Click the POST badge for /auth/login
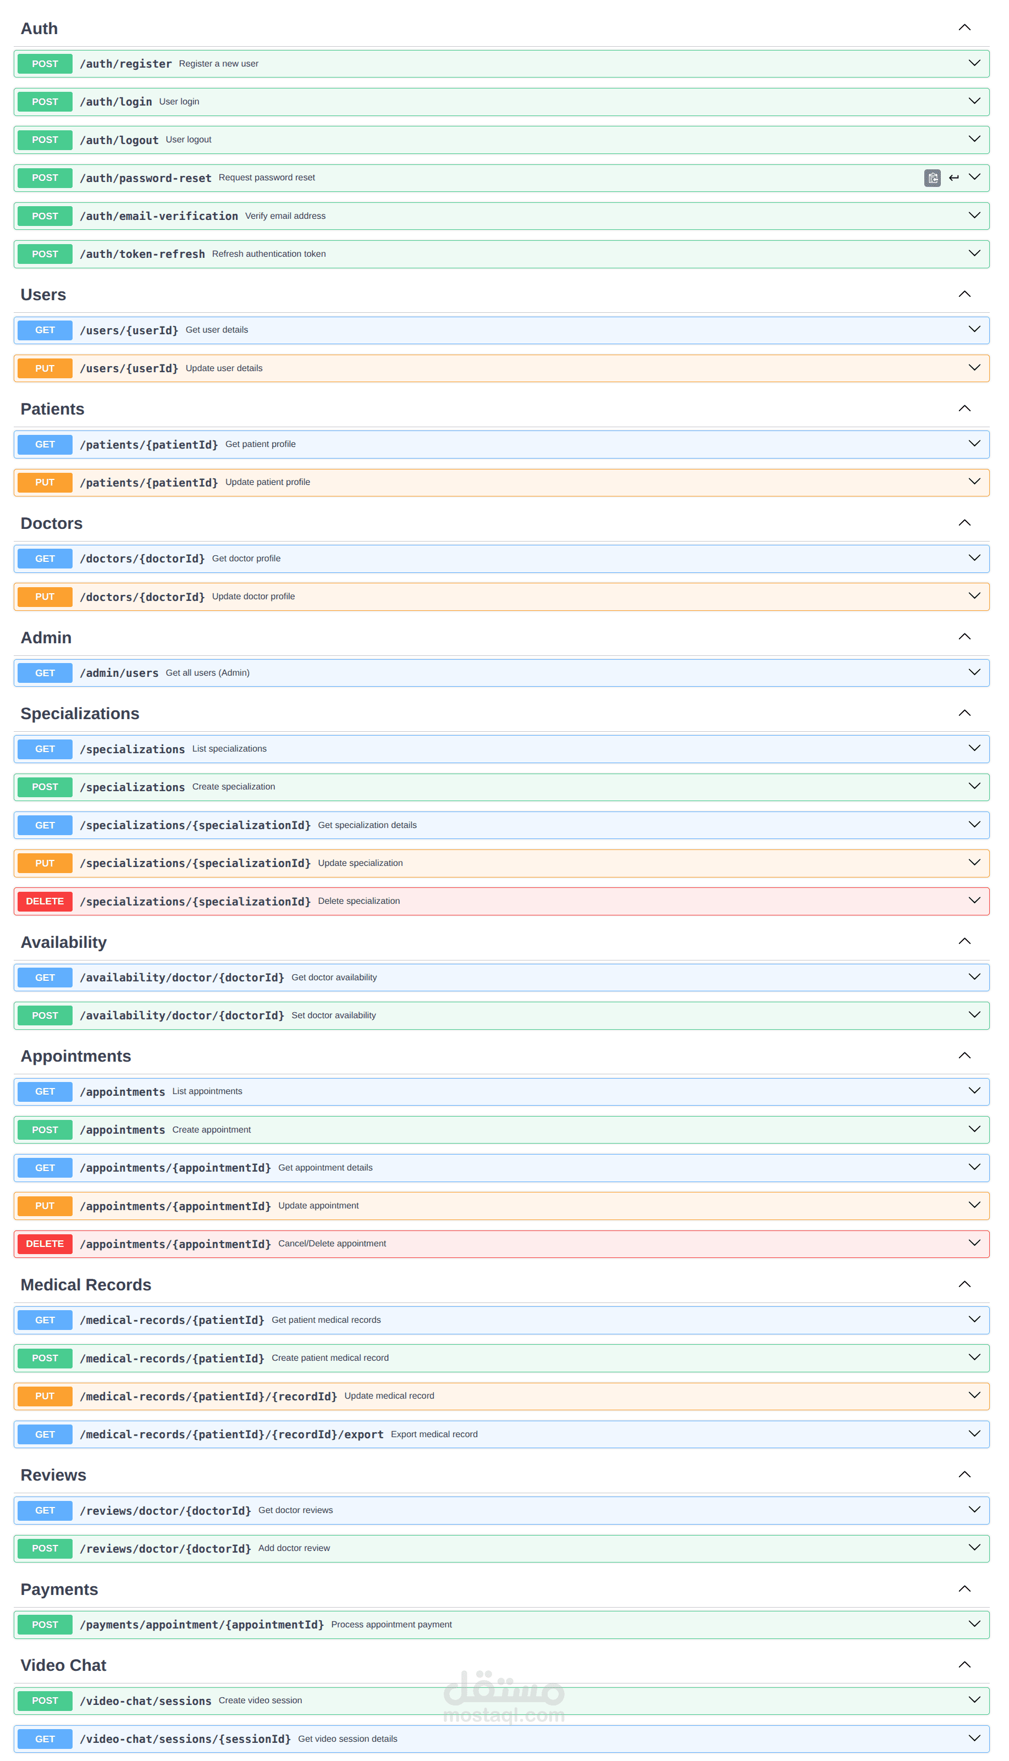Viewport: 1009px width, 1761px height. pos(45,102)
